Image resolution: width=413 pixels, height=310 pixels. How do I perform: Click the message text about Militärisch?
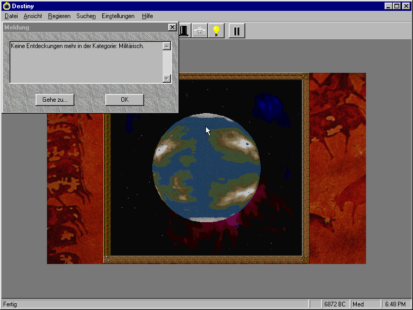pyautogui.click(x=77, y=46)
